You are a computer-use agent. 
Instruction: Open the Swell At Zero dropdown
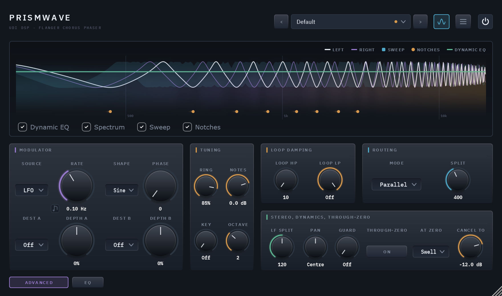(431, 252)
